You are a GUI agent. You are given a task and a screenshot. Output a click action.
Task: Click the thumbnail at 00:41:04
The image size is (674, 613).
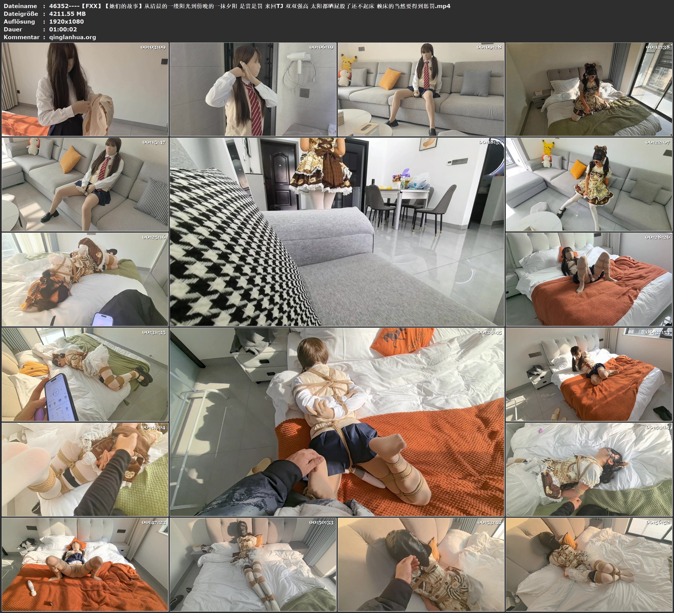pos(85,469)
